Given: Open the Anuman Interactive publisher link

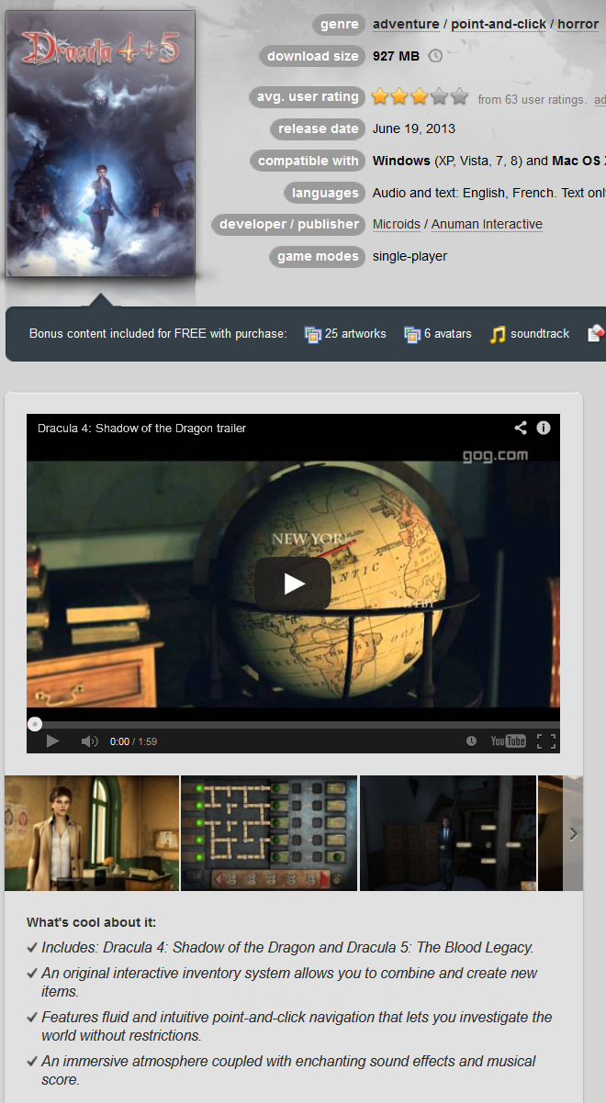Looking at the screenshot, I should coord(487,224).
